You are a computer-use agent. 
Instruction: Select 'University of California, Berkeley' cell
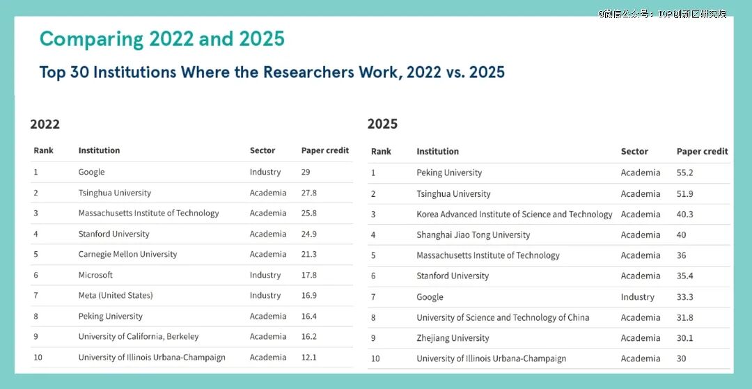(139, 337)
